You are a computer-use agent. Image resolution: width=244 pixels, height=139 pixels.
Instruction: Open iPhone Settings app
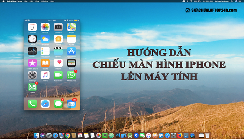coord(32,75)
